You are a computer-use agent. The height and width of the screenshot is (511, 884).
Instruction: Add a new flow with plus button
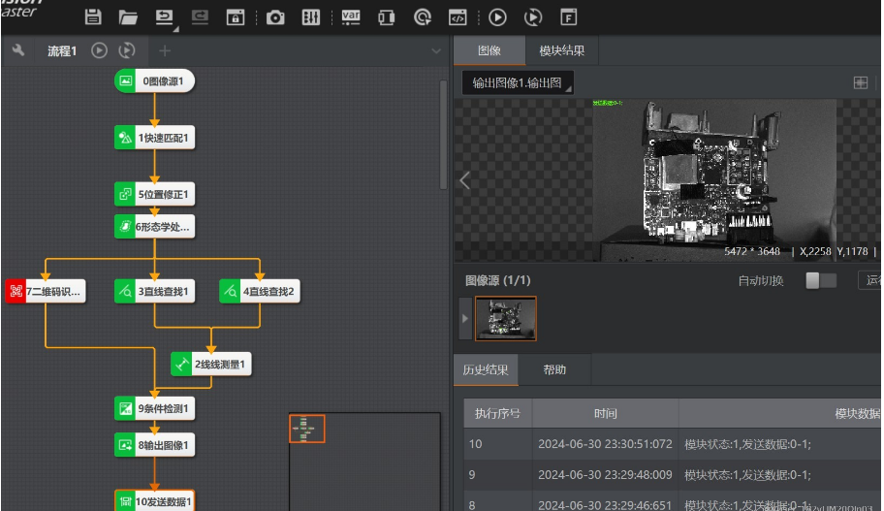[165, 51]
